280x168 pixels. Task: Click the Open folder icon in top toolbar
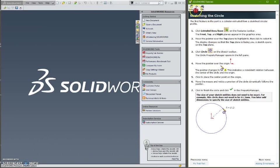point(63,3)
